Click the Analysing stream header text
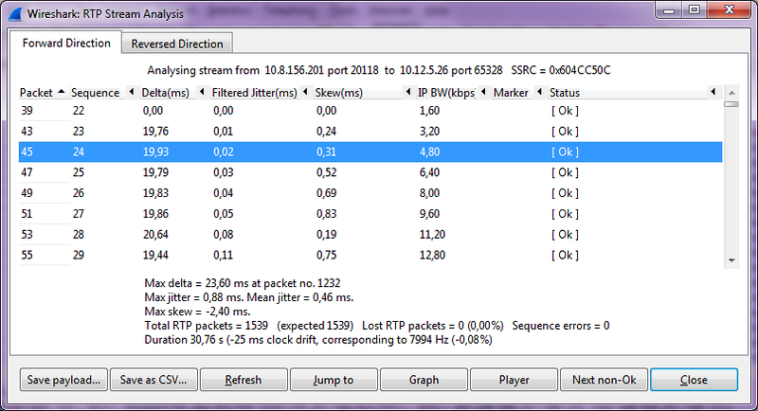The width and height of the screenshot is (758, 411). (x=378, y=70)
